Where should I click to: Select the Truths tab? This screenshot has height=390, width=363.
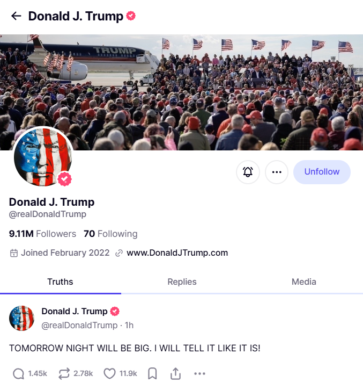pos(61,282)
